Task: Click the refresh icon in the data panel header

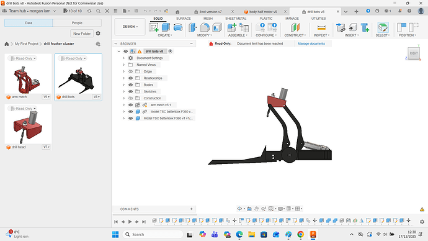Action: (89, 11)
